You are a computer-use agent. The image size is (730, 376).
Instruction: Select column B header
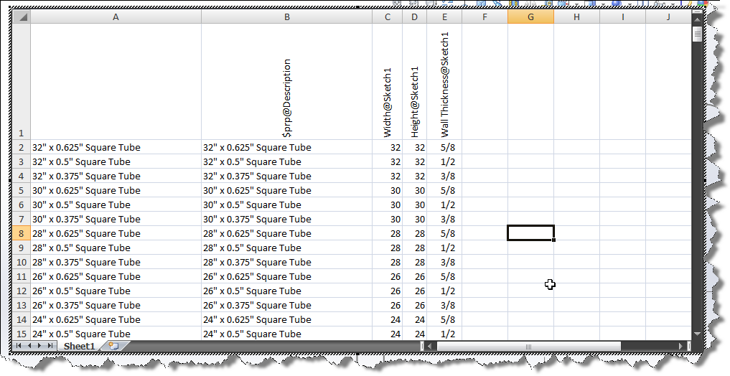286,17
